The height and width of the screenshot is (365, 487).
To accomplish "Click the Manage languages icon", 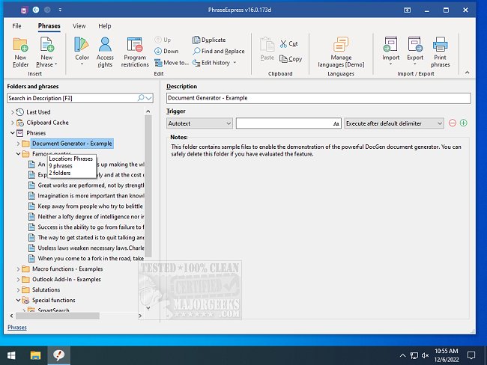I will pos(341,45).
